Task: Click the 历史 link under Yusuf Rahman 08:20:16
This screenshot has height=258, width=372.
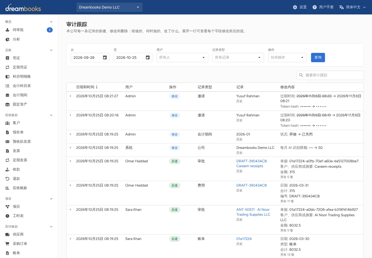Action: 239,120
